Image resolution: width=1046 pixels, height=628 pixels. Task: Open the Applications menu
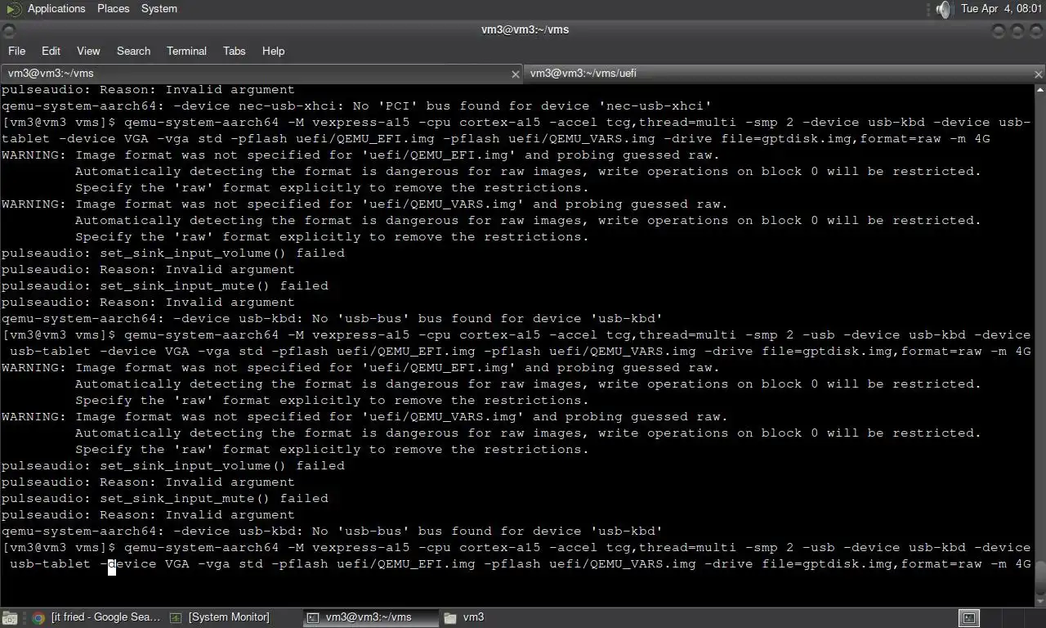(56, 9)
